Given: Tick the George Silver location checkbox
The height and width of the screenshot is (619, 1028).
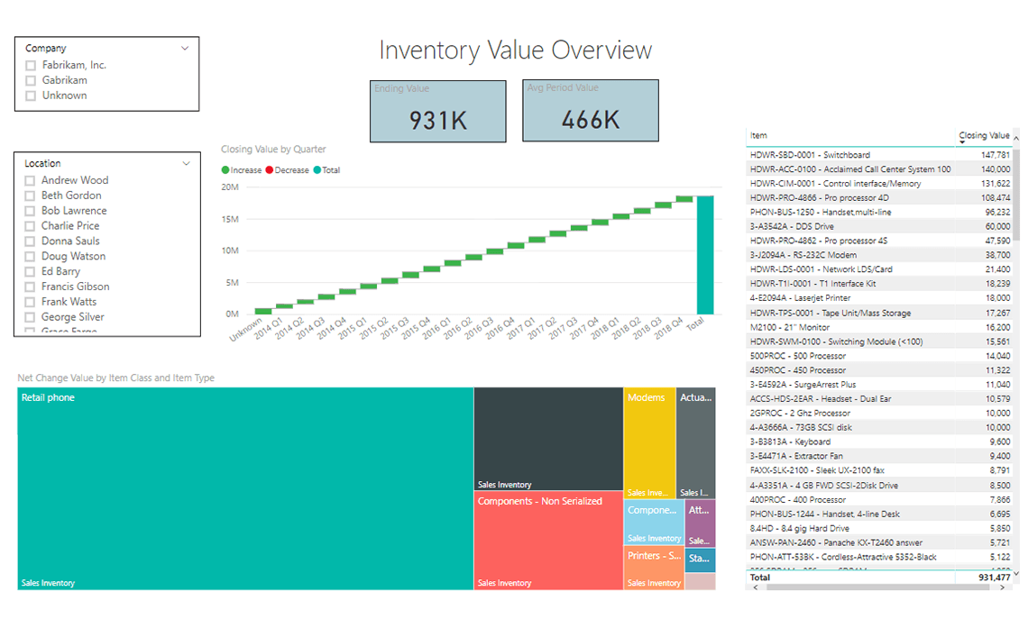Looking at the screenshot, I should coord(30,317).
